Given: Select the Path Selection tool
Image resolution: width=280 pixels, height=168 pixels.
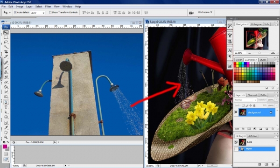Looking at the screenshot, I should 6,112.
